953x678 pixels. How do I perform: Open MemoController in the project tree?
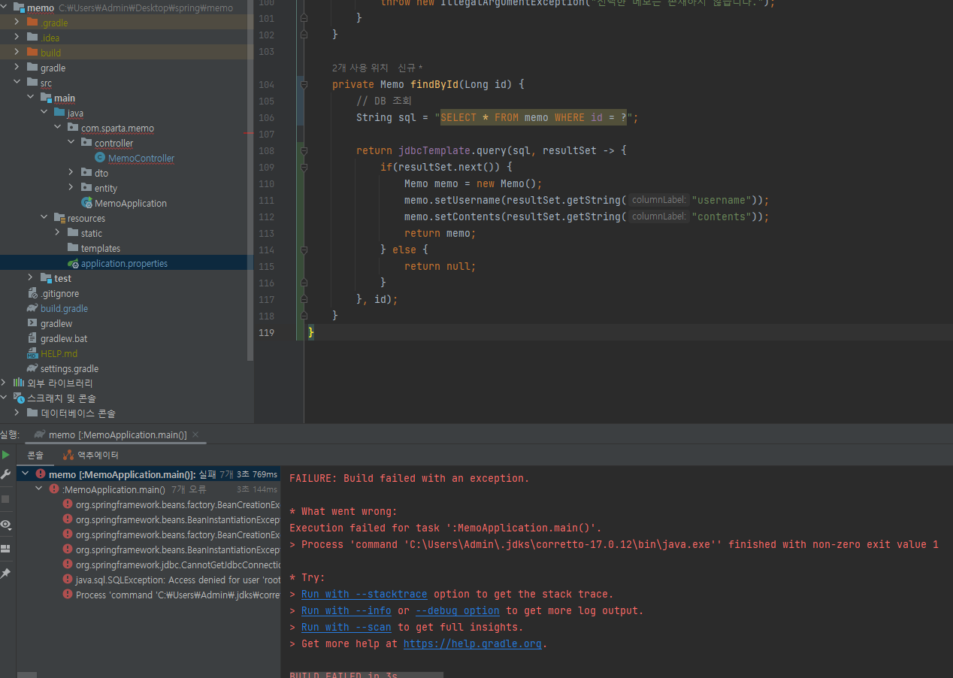pos(141,158)
